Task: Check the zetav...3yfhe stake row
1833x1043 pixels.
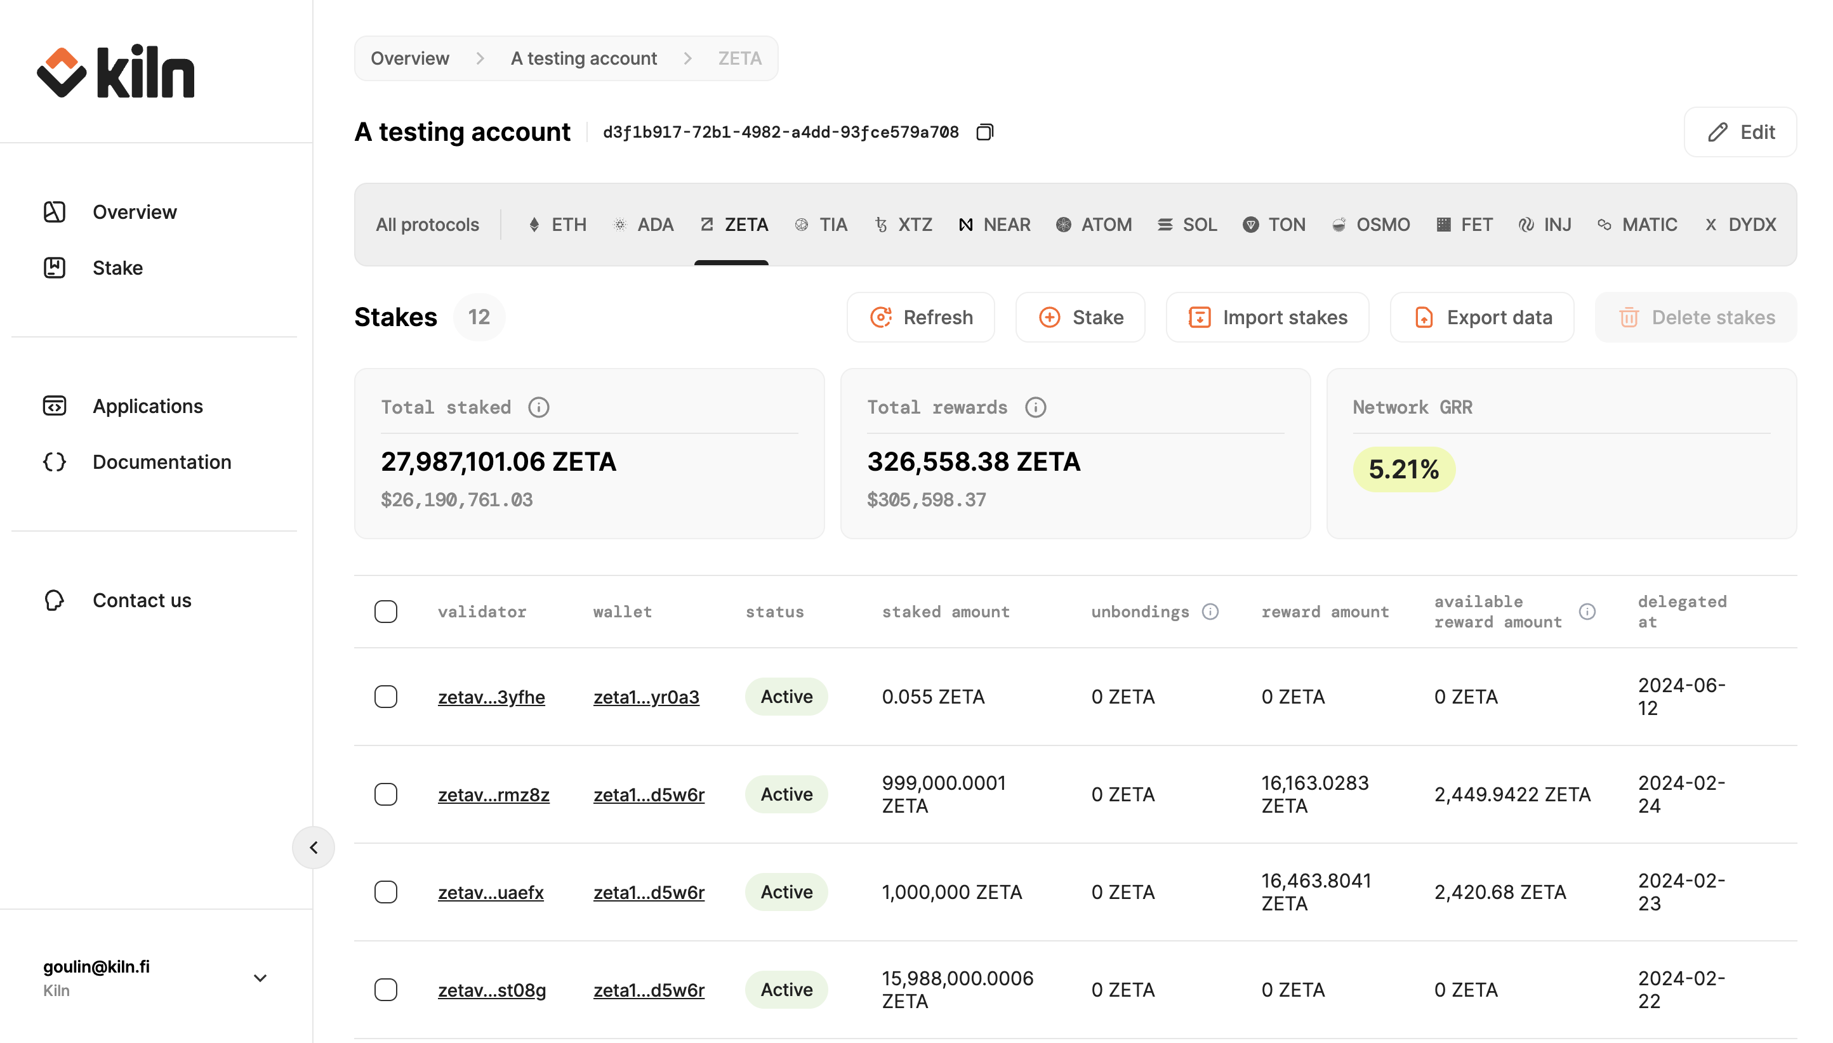Action: coord(385,697)
